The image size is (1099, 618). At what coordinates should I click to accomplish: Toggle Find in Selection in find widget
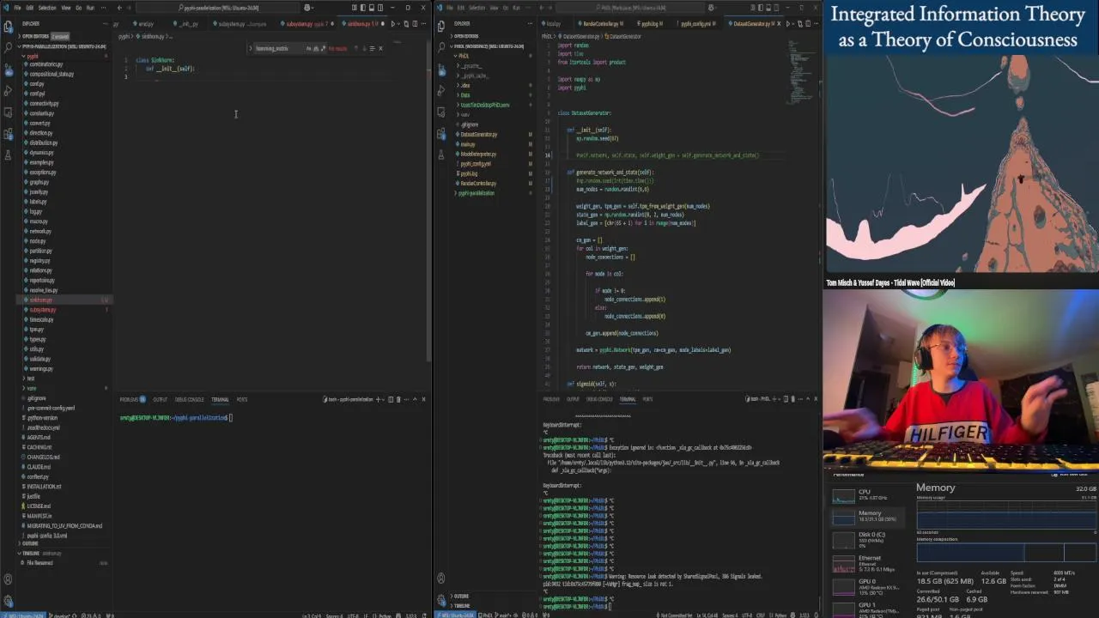click(x=373, y=48)
